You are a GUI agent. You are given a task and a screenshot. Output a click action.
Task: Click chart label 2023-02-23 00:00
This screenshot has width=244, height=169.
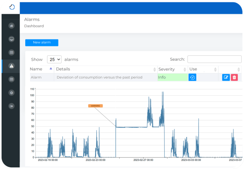96,160
